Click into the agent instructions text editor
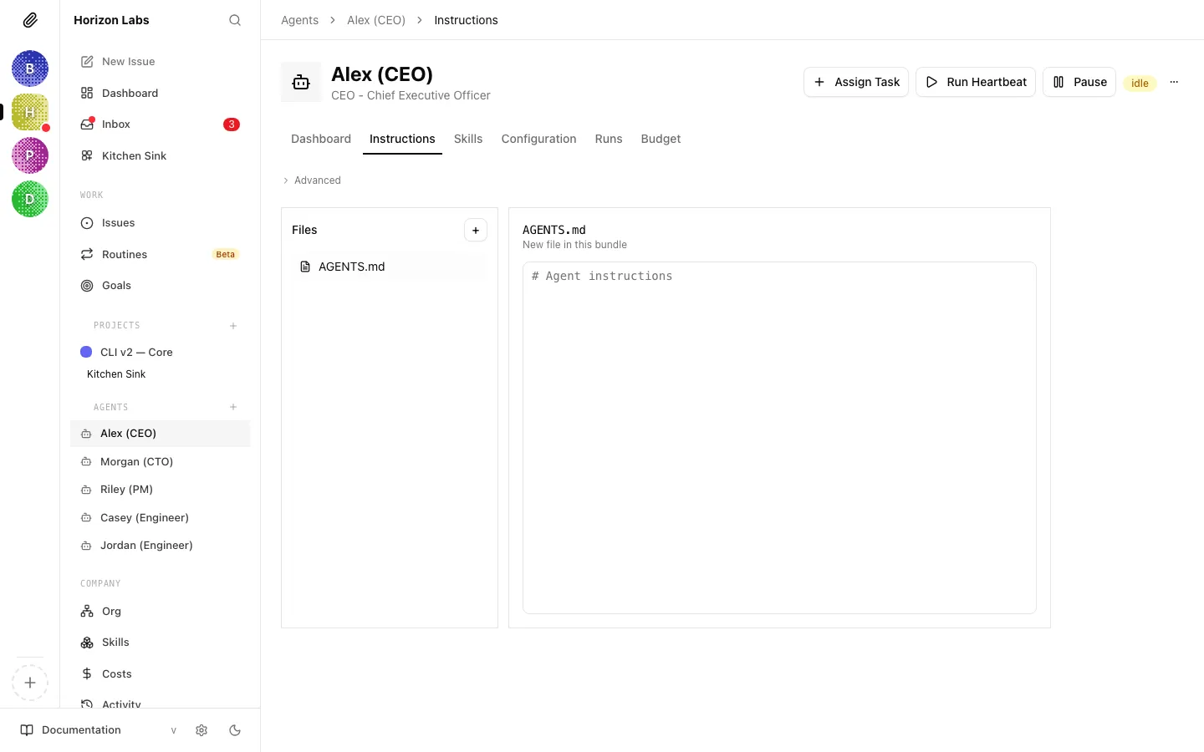Viewport: 1204px width, 752px height. tap(779, 438)
